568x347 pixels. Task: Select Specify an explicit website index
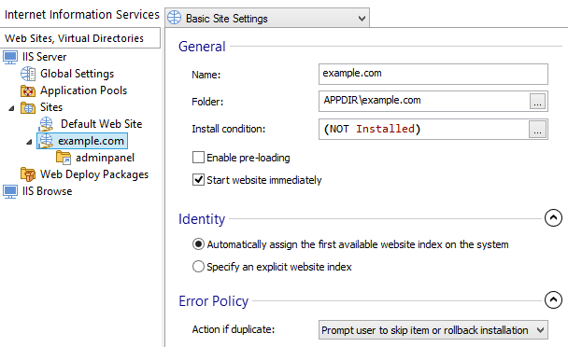pos(198,267)
